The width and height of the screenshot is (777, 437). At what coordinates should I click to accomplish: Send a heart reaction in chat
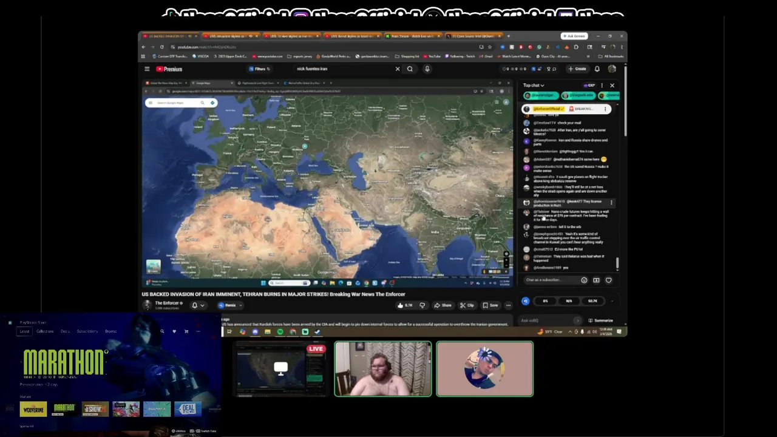608,280
